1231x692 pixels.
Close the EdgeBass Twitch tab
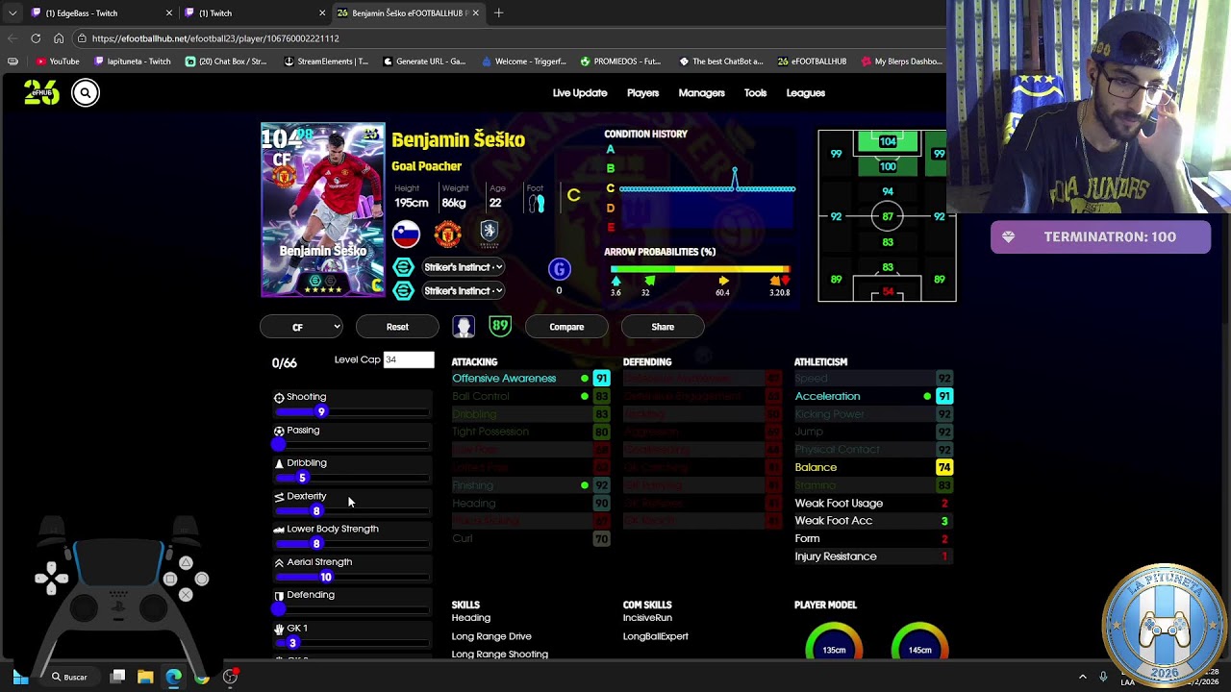tap(169, 13)
